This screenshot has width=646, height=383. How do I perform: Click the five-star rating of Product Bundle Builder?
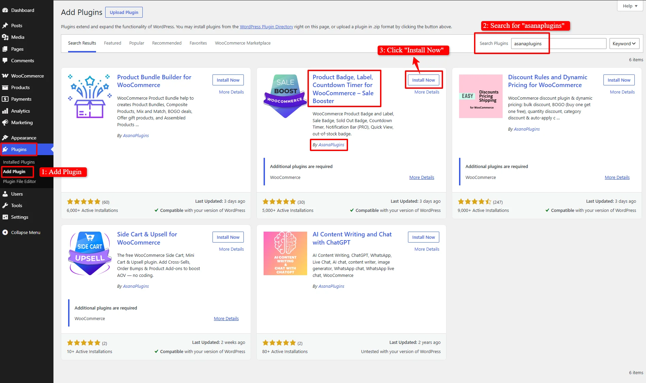pos(84,201)
